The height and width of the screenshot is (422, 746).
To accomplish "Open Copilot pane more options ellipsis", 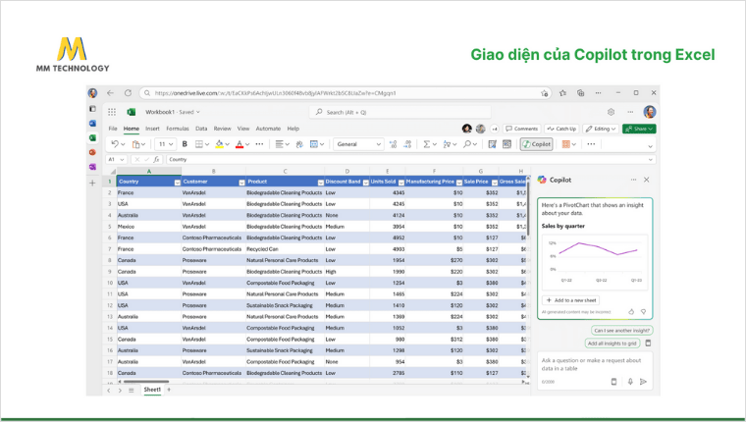I will pyautogui.click(x=633, y=180).
